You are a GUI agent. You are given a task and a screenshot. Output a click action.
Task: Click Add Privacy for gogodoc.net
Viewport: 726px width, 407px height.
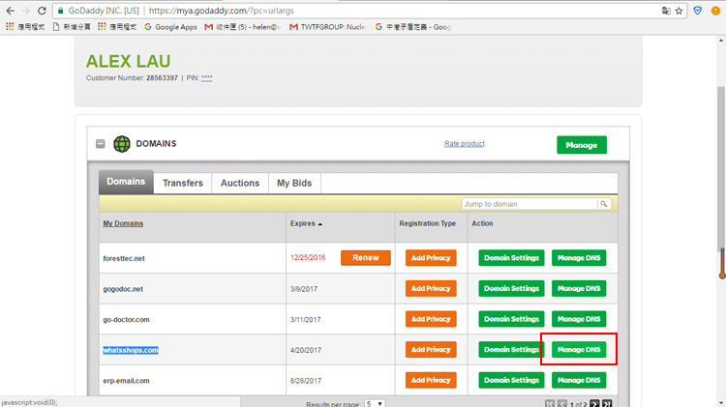pos(431,288)
